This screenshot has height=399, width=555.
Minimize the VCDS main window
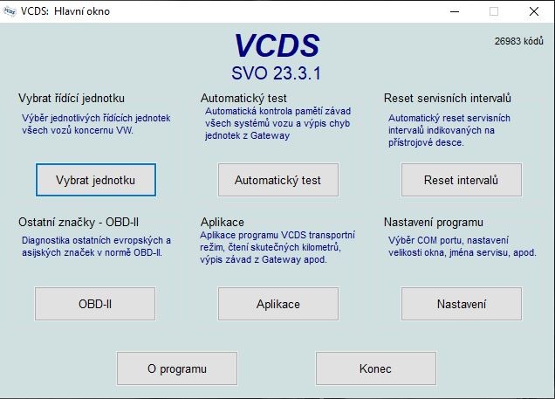(x=455, y=11)
